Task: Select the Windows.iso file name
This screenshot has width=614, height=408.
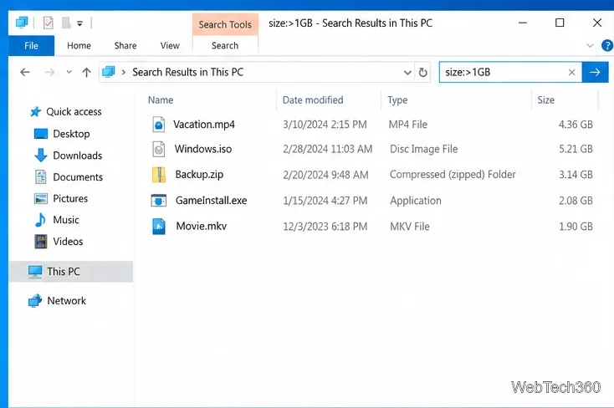Action: (x=203, y=149)
